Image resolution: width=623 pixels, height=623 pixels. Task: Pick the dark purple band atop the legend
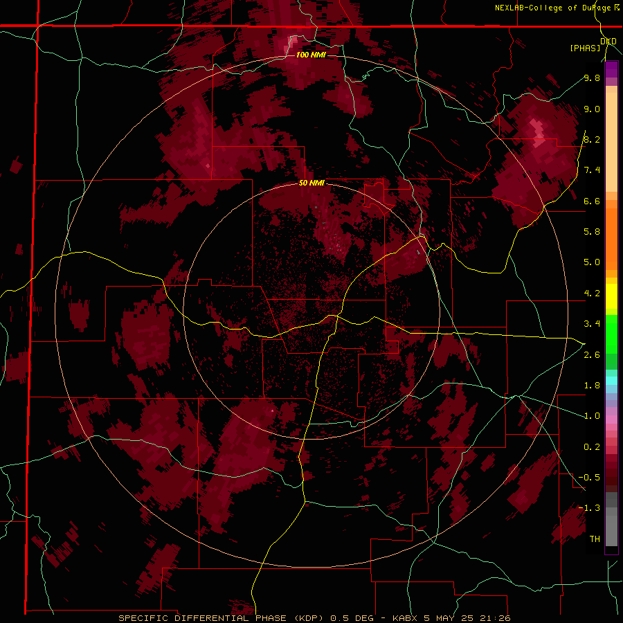pos(611,69)
